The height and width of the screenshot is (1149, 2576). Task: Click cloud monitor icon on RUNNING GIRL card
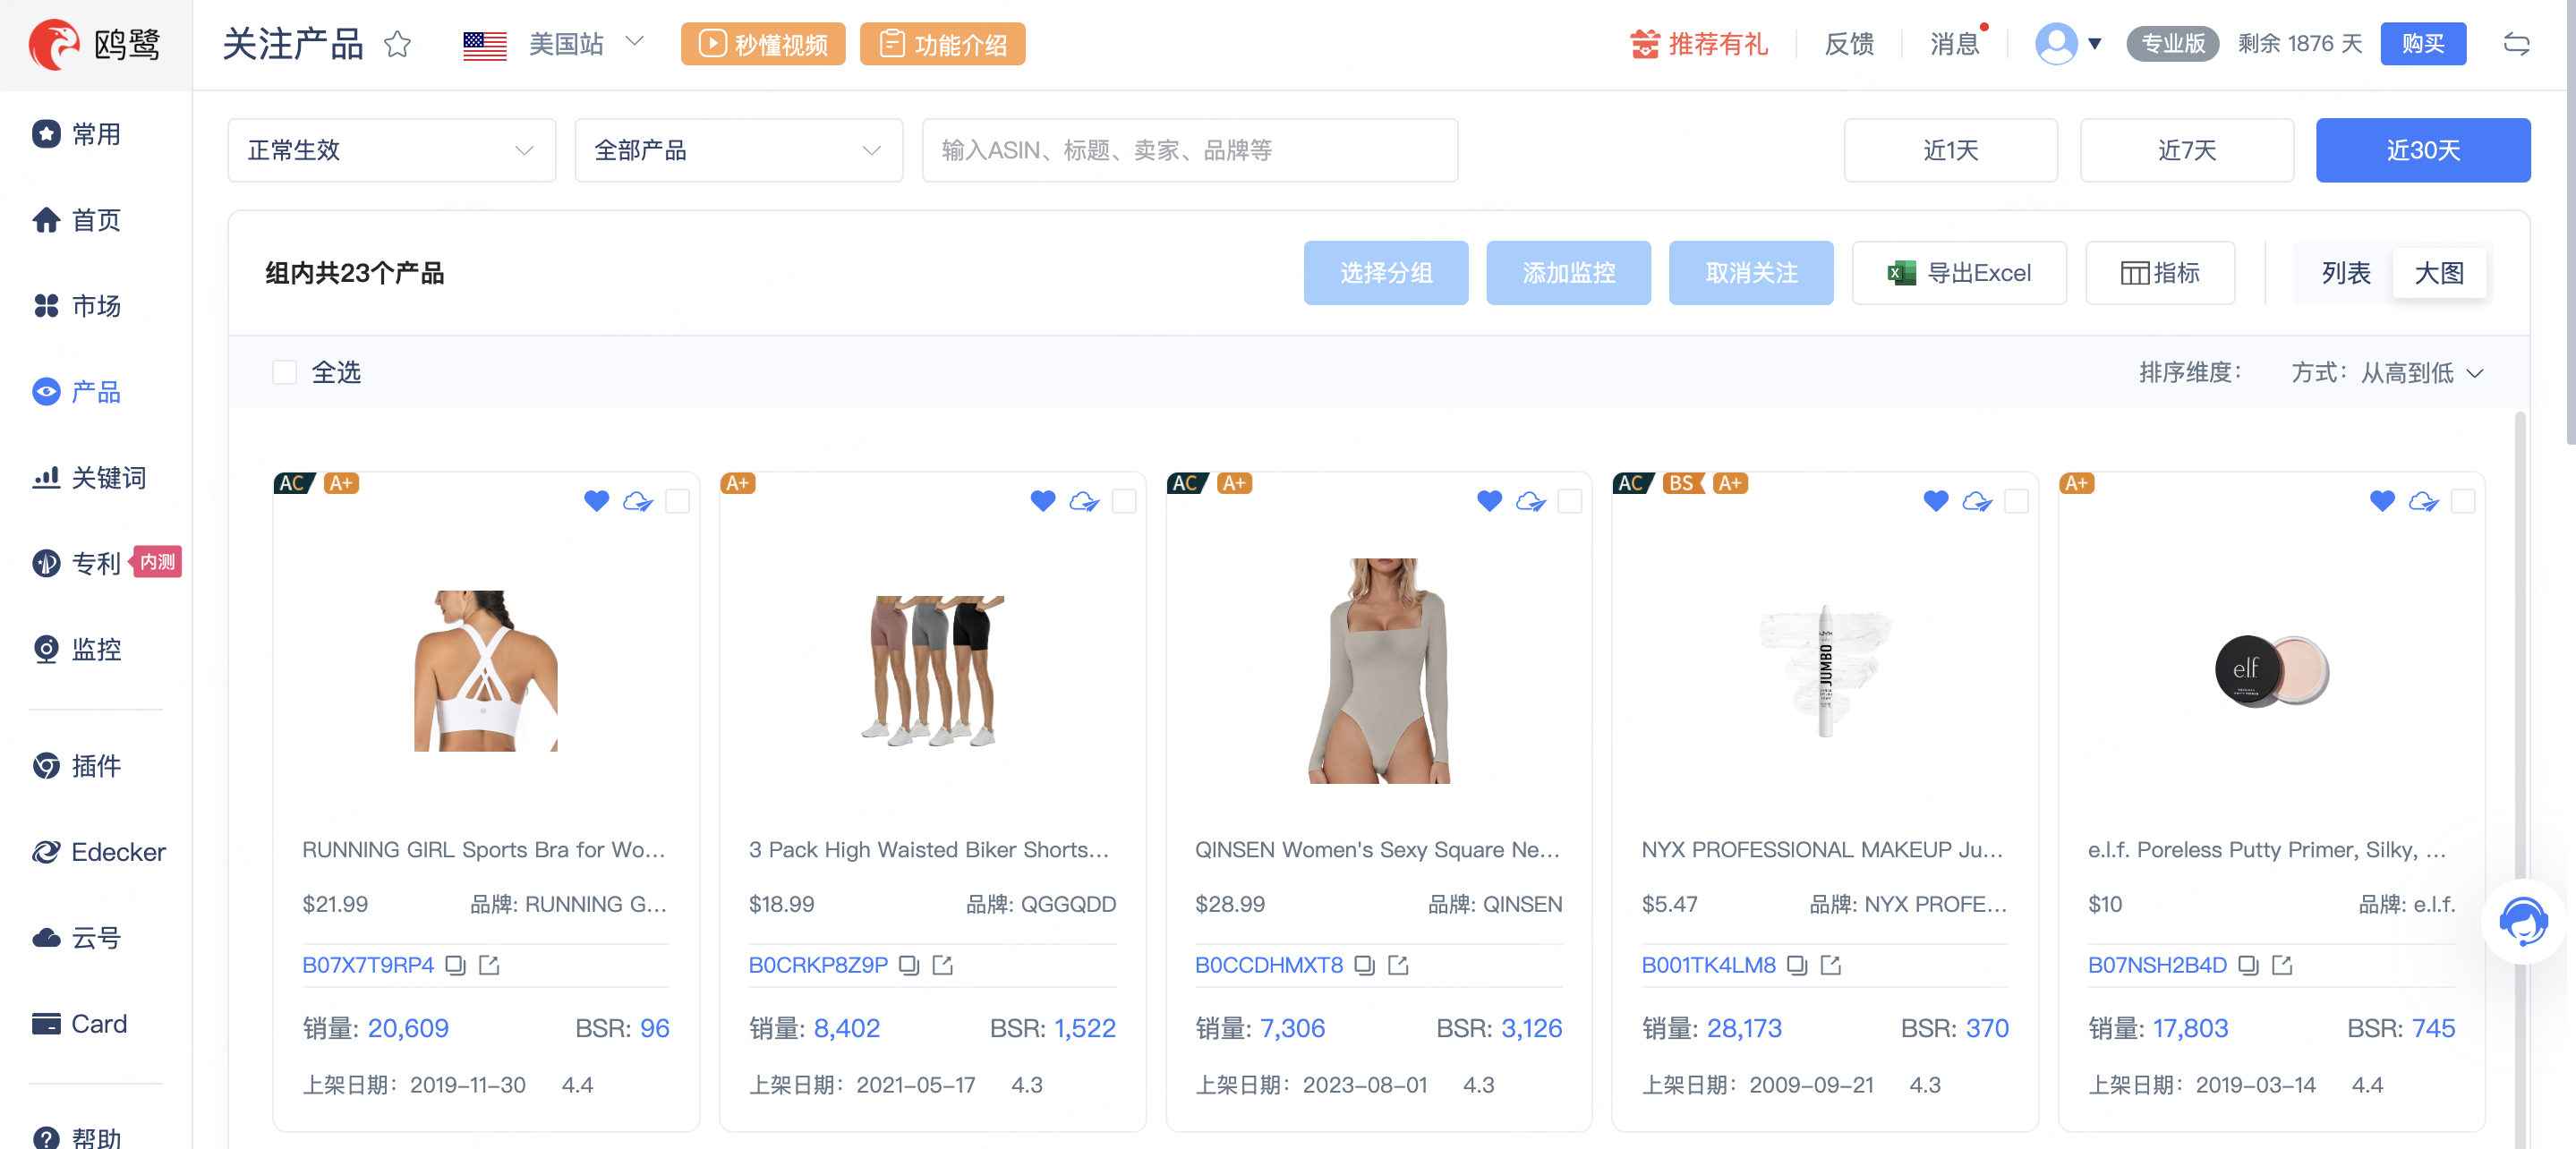(637, 500)
